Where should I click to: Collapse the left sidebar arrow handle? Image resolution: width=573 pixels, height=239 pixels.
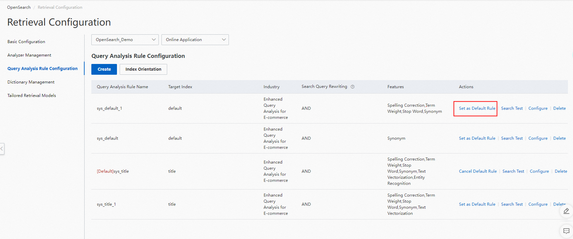point(2,148)
